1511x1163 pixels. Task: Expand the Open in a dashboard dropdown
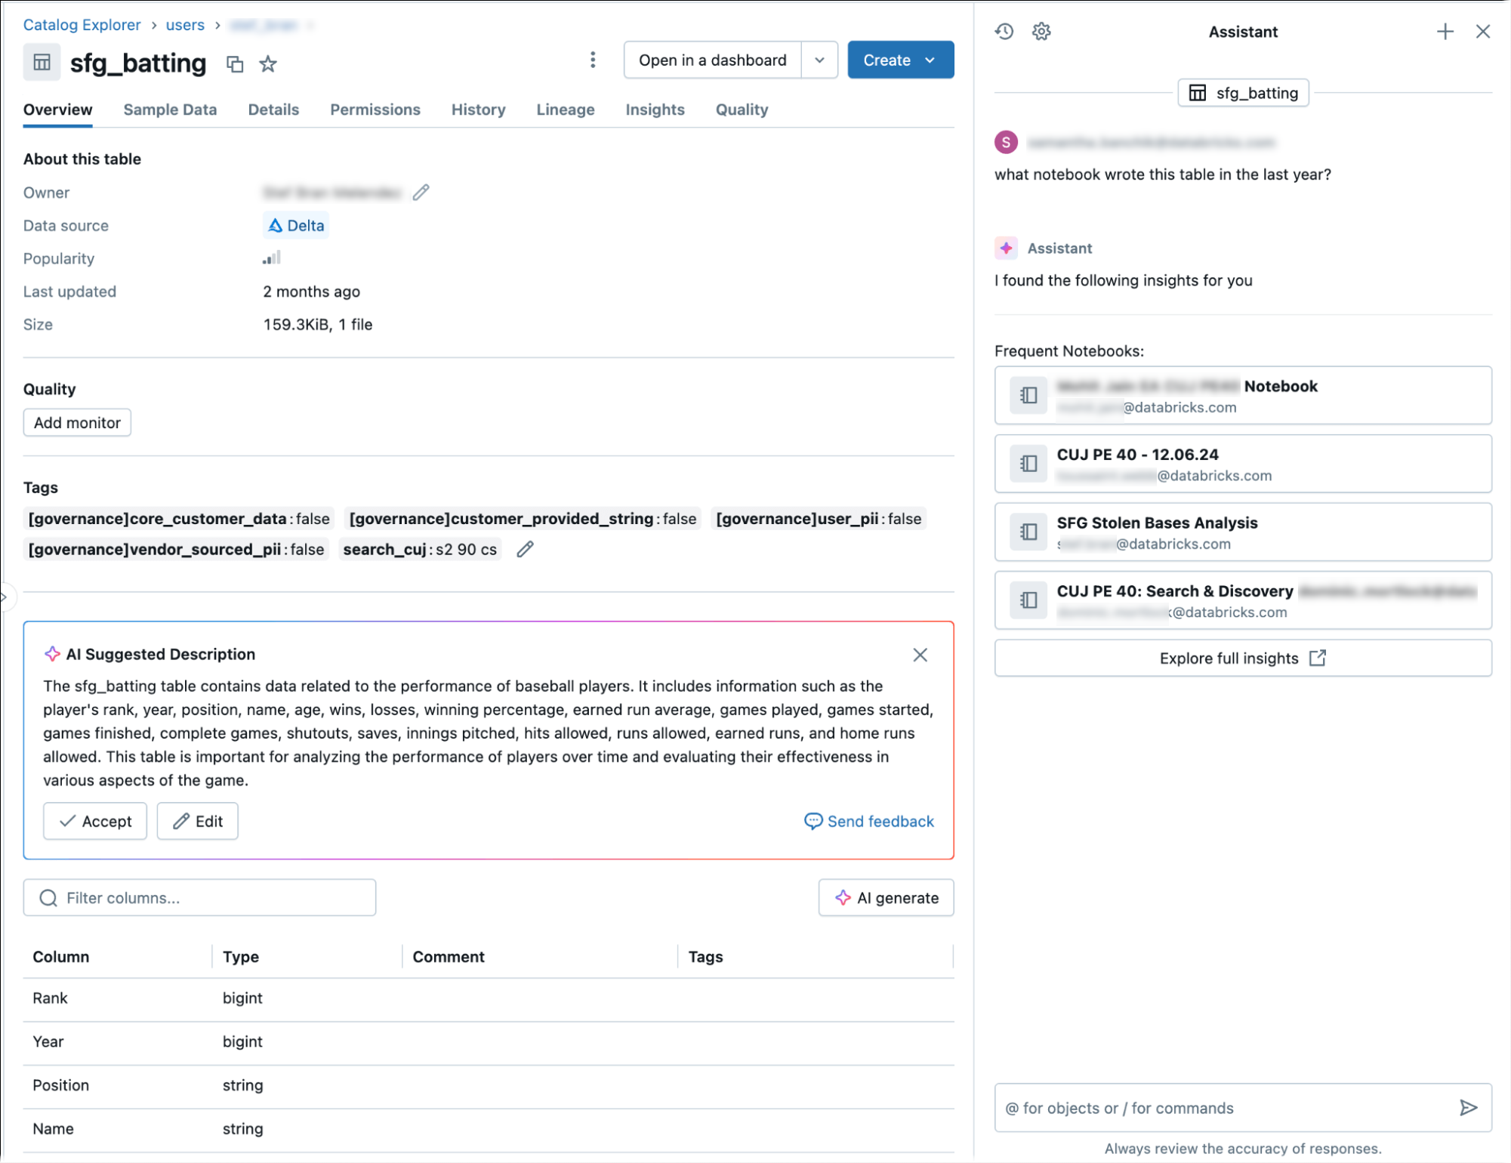(x=819, y=60)
